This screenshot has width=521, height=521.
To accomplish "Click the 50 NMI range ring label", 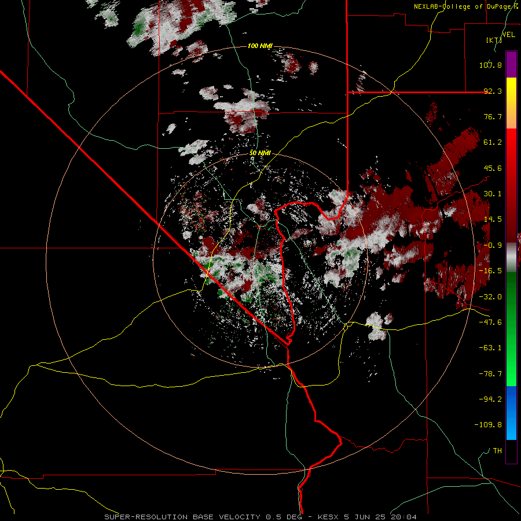I will [x=260, y=153].
